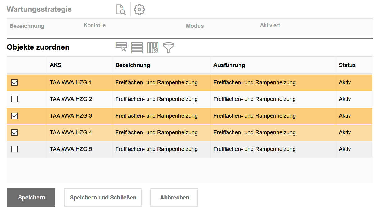Cancel with the Abbrechen button
The height and width of the screenshot is (209, 374).
(x=174, y=198)
